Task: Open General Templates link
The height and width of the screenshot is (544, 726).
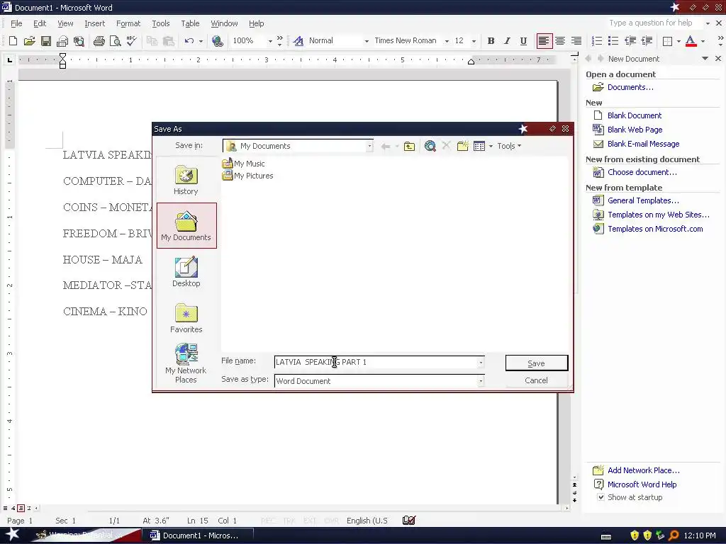Action: click(x=643, y=200)
